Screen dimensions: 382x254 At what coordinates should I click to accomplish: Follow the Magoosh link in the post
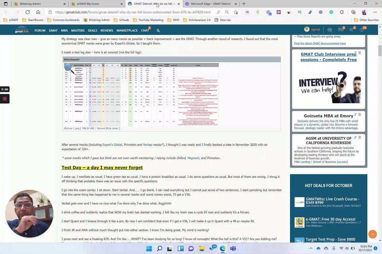coord(193,158)
